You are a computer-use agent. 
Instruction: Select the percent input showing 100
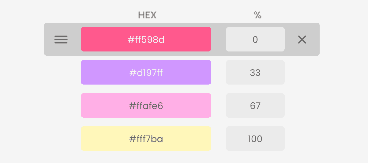(255, 138)
